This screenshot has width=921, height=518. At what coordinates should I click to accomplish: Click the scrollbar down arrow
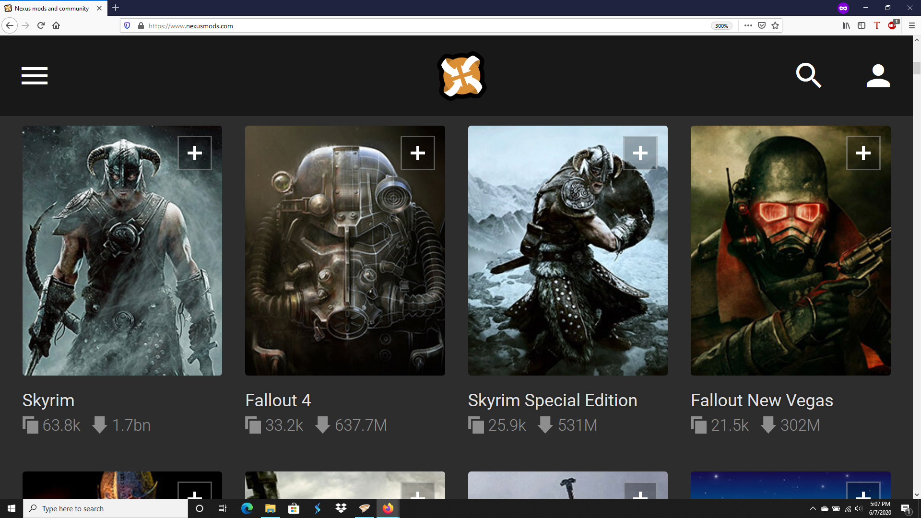(x=917, y=494)
